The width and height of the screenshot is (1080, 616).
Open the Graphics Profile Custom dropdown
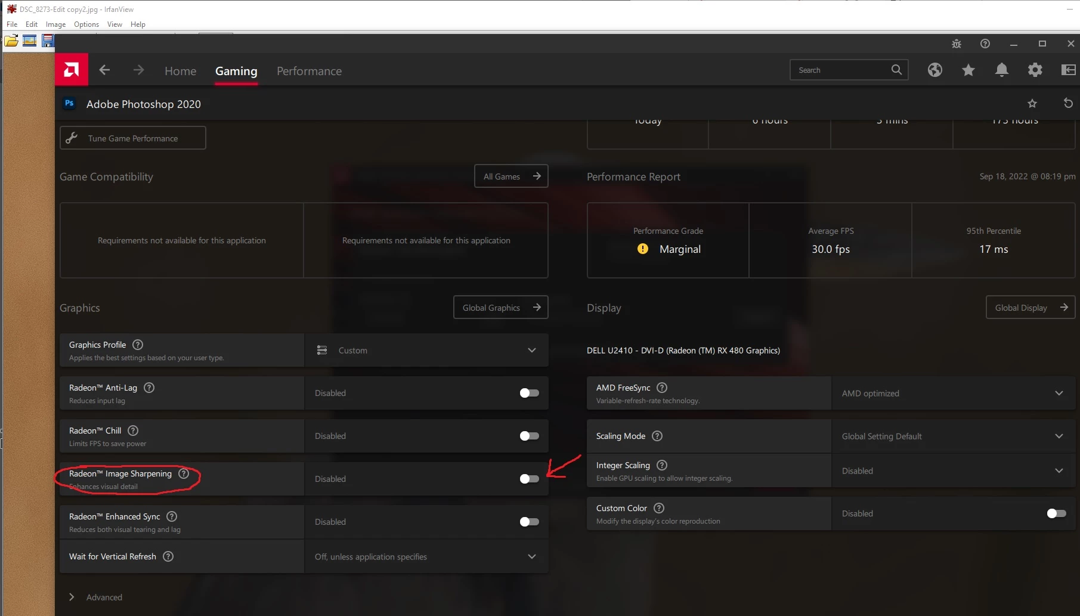click(x=426, y=350)
